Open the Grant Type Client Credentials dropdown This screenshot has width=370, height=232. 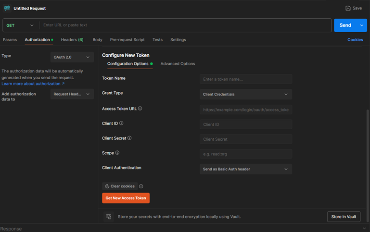point(245,95)
